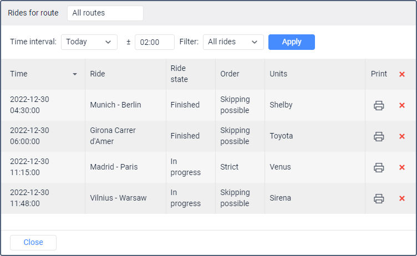Click the red delete-all icon in header
417x256 pixels.
pyautogui.click(x=402, y=74)
